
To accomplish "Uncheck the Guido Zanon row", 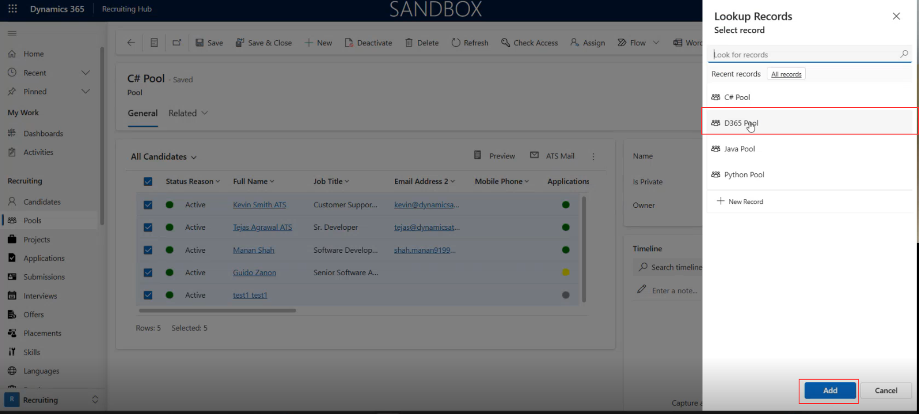I will click(148, 272).
